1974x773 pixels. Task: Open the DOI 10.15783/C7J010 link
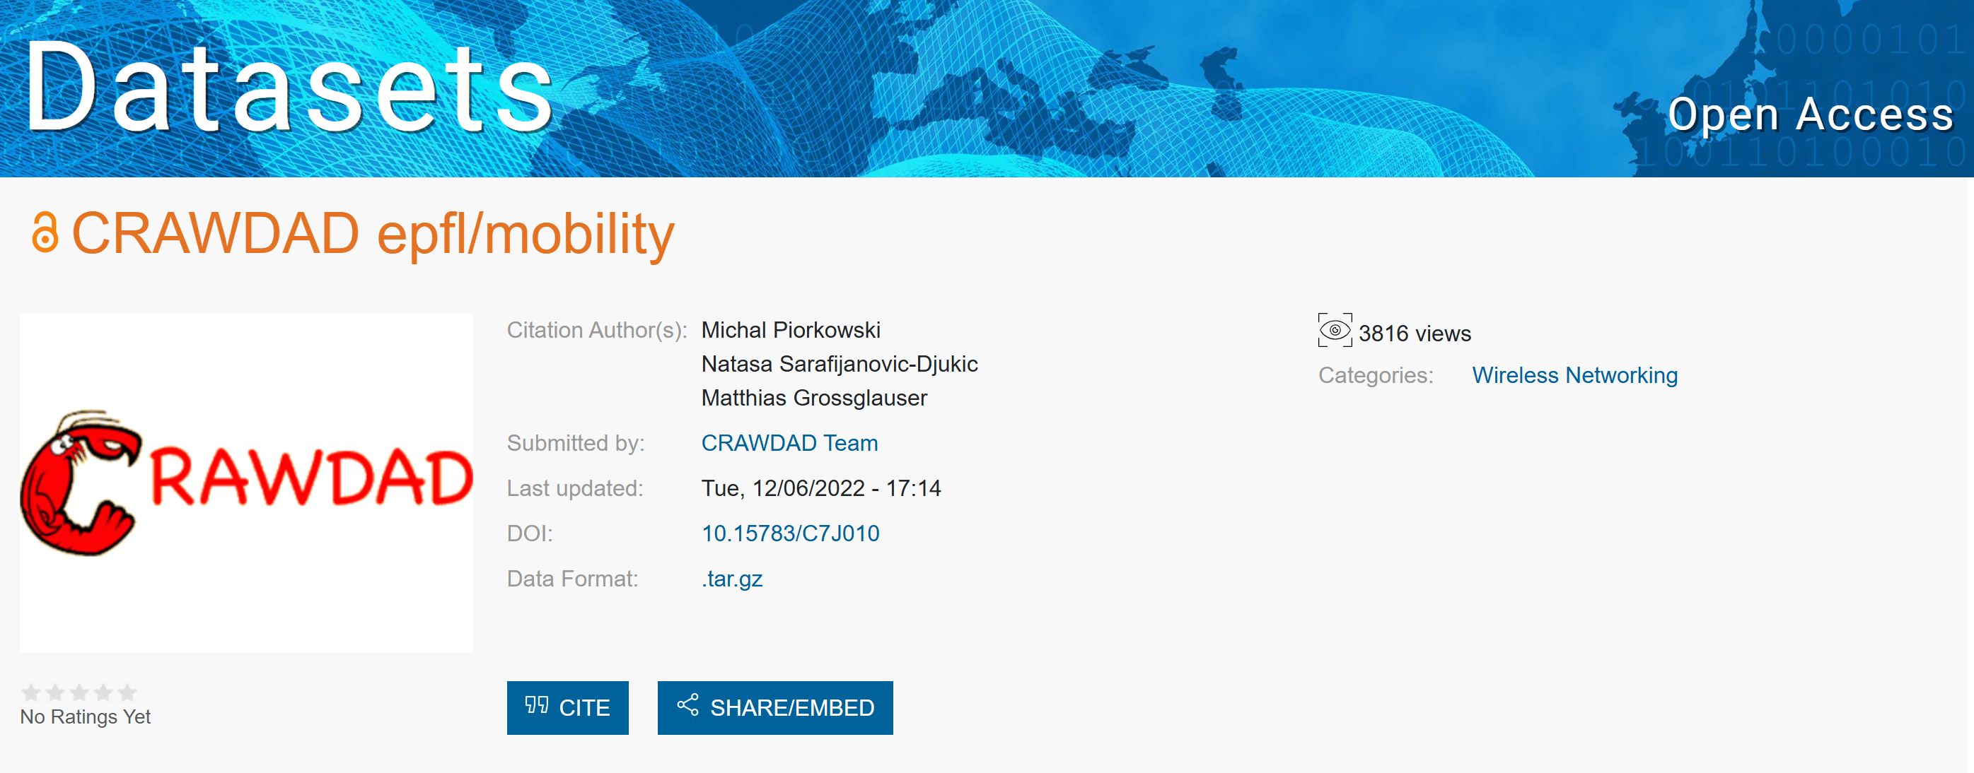[x=790, y=533]
